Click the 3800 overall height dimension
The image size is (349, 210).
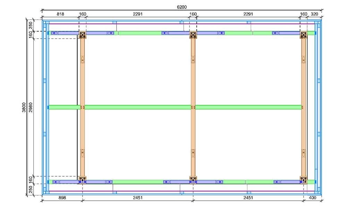tap(24, 107)
